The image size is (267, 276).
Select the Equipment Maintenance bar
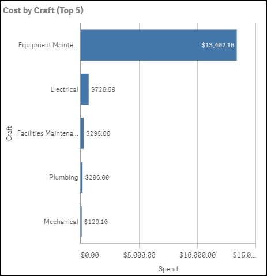click(x=159, y=45)
